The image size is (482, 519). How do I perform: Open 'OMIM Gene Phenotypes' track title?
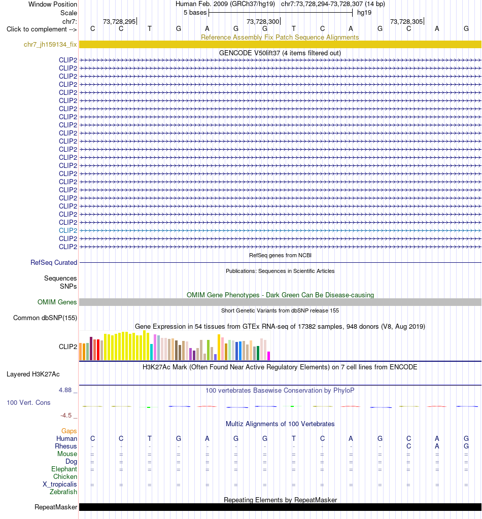[x=280, y=295]
